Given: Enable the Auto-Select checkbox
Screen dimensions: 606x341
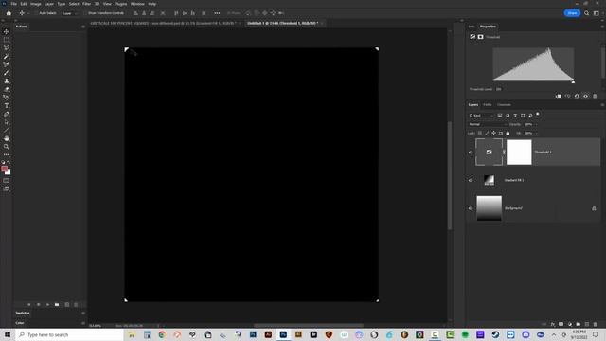Looking at the screenshot, I should [36, 13].
